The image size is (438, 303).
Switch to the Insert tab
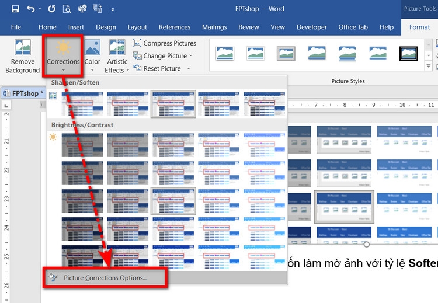(76, 27)
